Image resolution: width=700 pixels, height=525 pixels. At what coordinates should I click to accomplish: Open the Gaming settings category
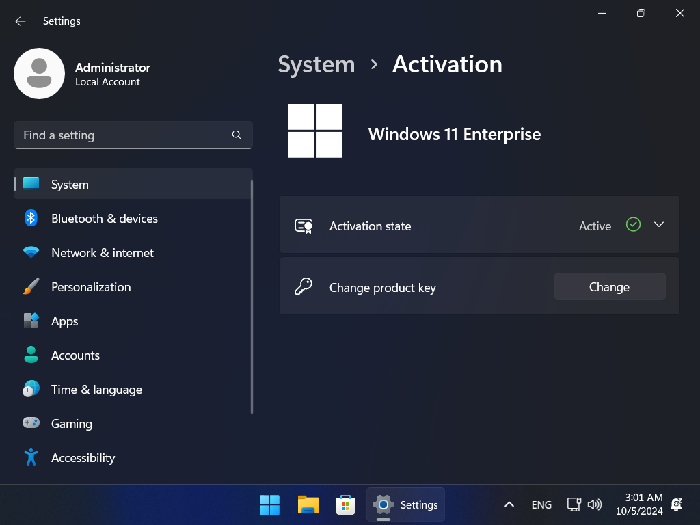[133, 423]
